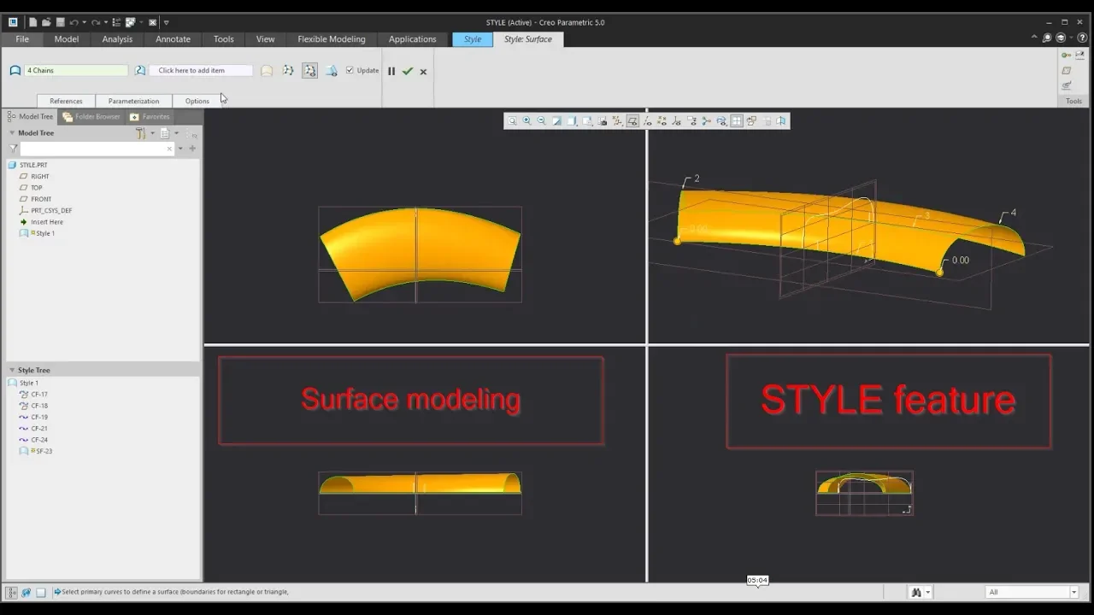This screenshot has width=1094, height=615.
Task: Click the Pause feature icon in dashboard
Action: [391, 71]
